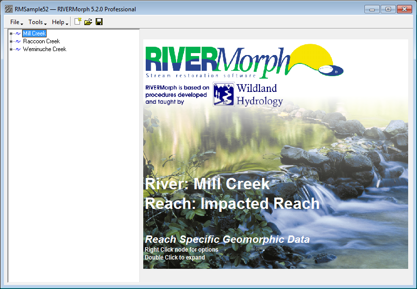The width and height of the screenshot is (417, 289).
Task: Open the File menu
Action: 17,22
